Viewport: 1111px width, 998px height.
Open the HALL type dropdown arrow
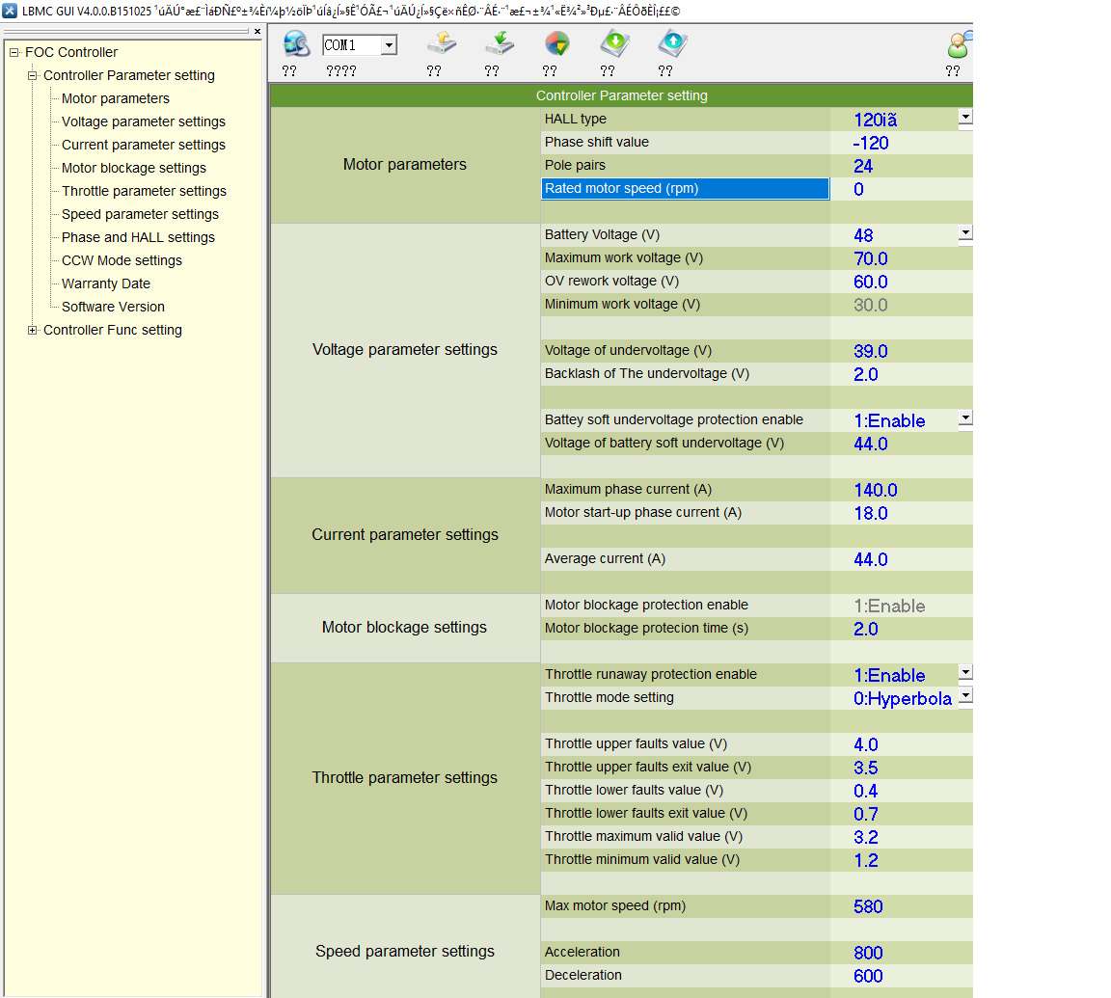964,117
